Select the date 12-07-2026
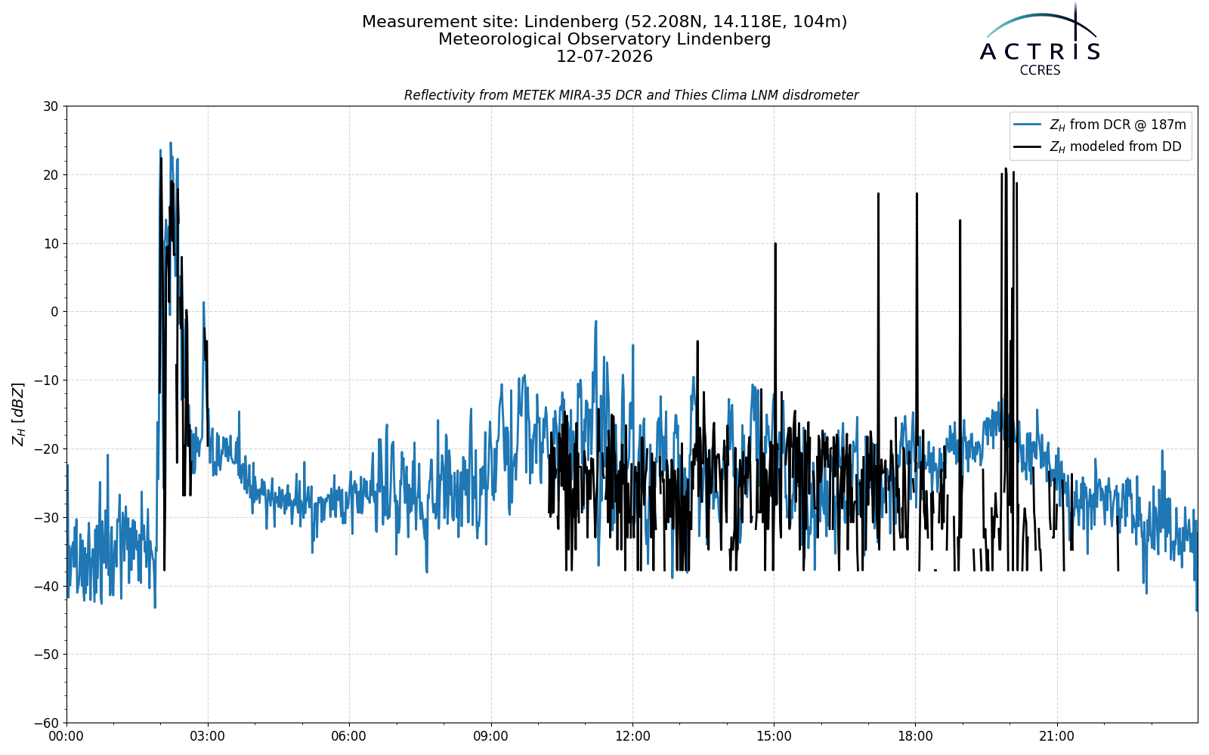Image resolution: width=1209 pixels, height=755 pixels. [x=604, y=57]
